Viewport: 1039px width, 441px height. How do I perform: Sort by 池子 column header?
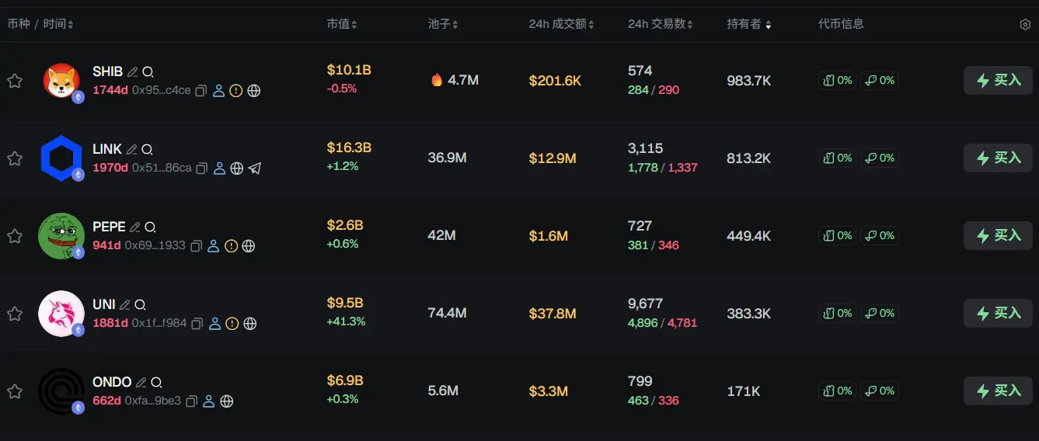(443, 24)
